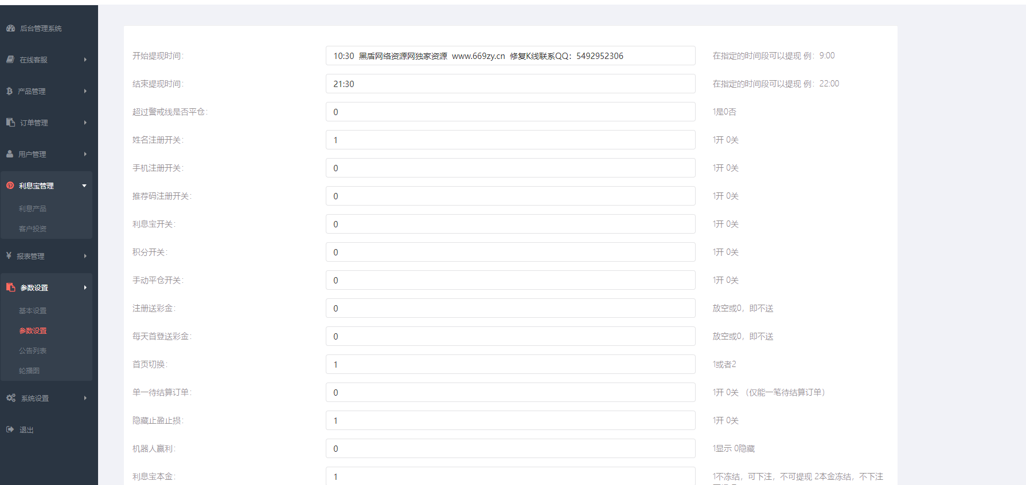The height and width of the screenshot is (485, 1026).
Task: Click the hint text 例：9:00
Action: coord(819,56)
